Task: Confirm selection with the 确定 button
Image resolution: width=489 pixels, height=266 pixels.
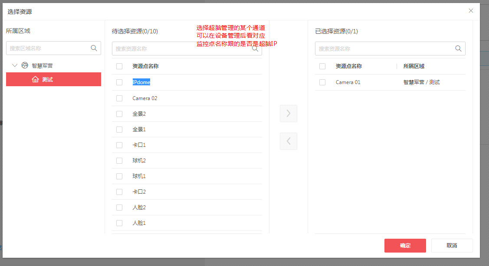Action: coord(405,245)
